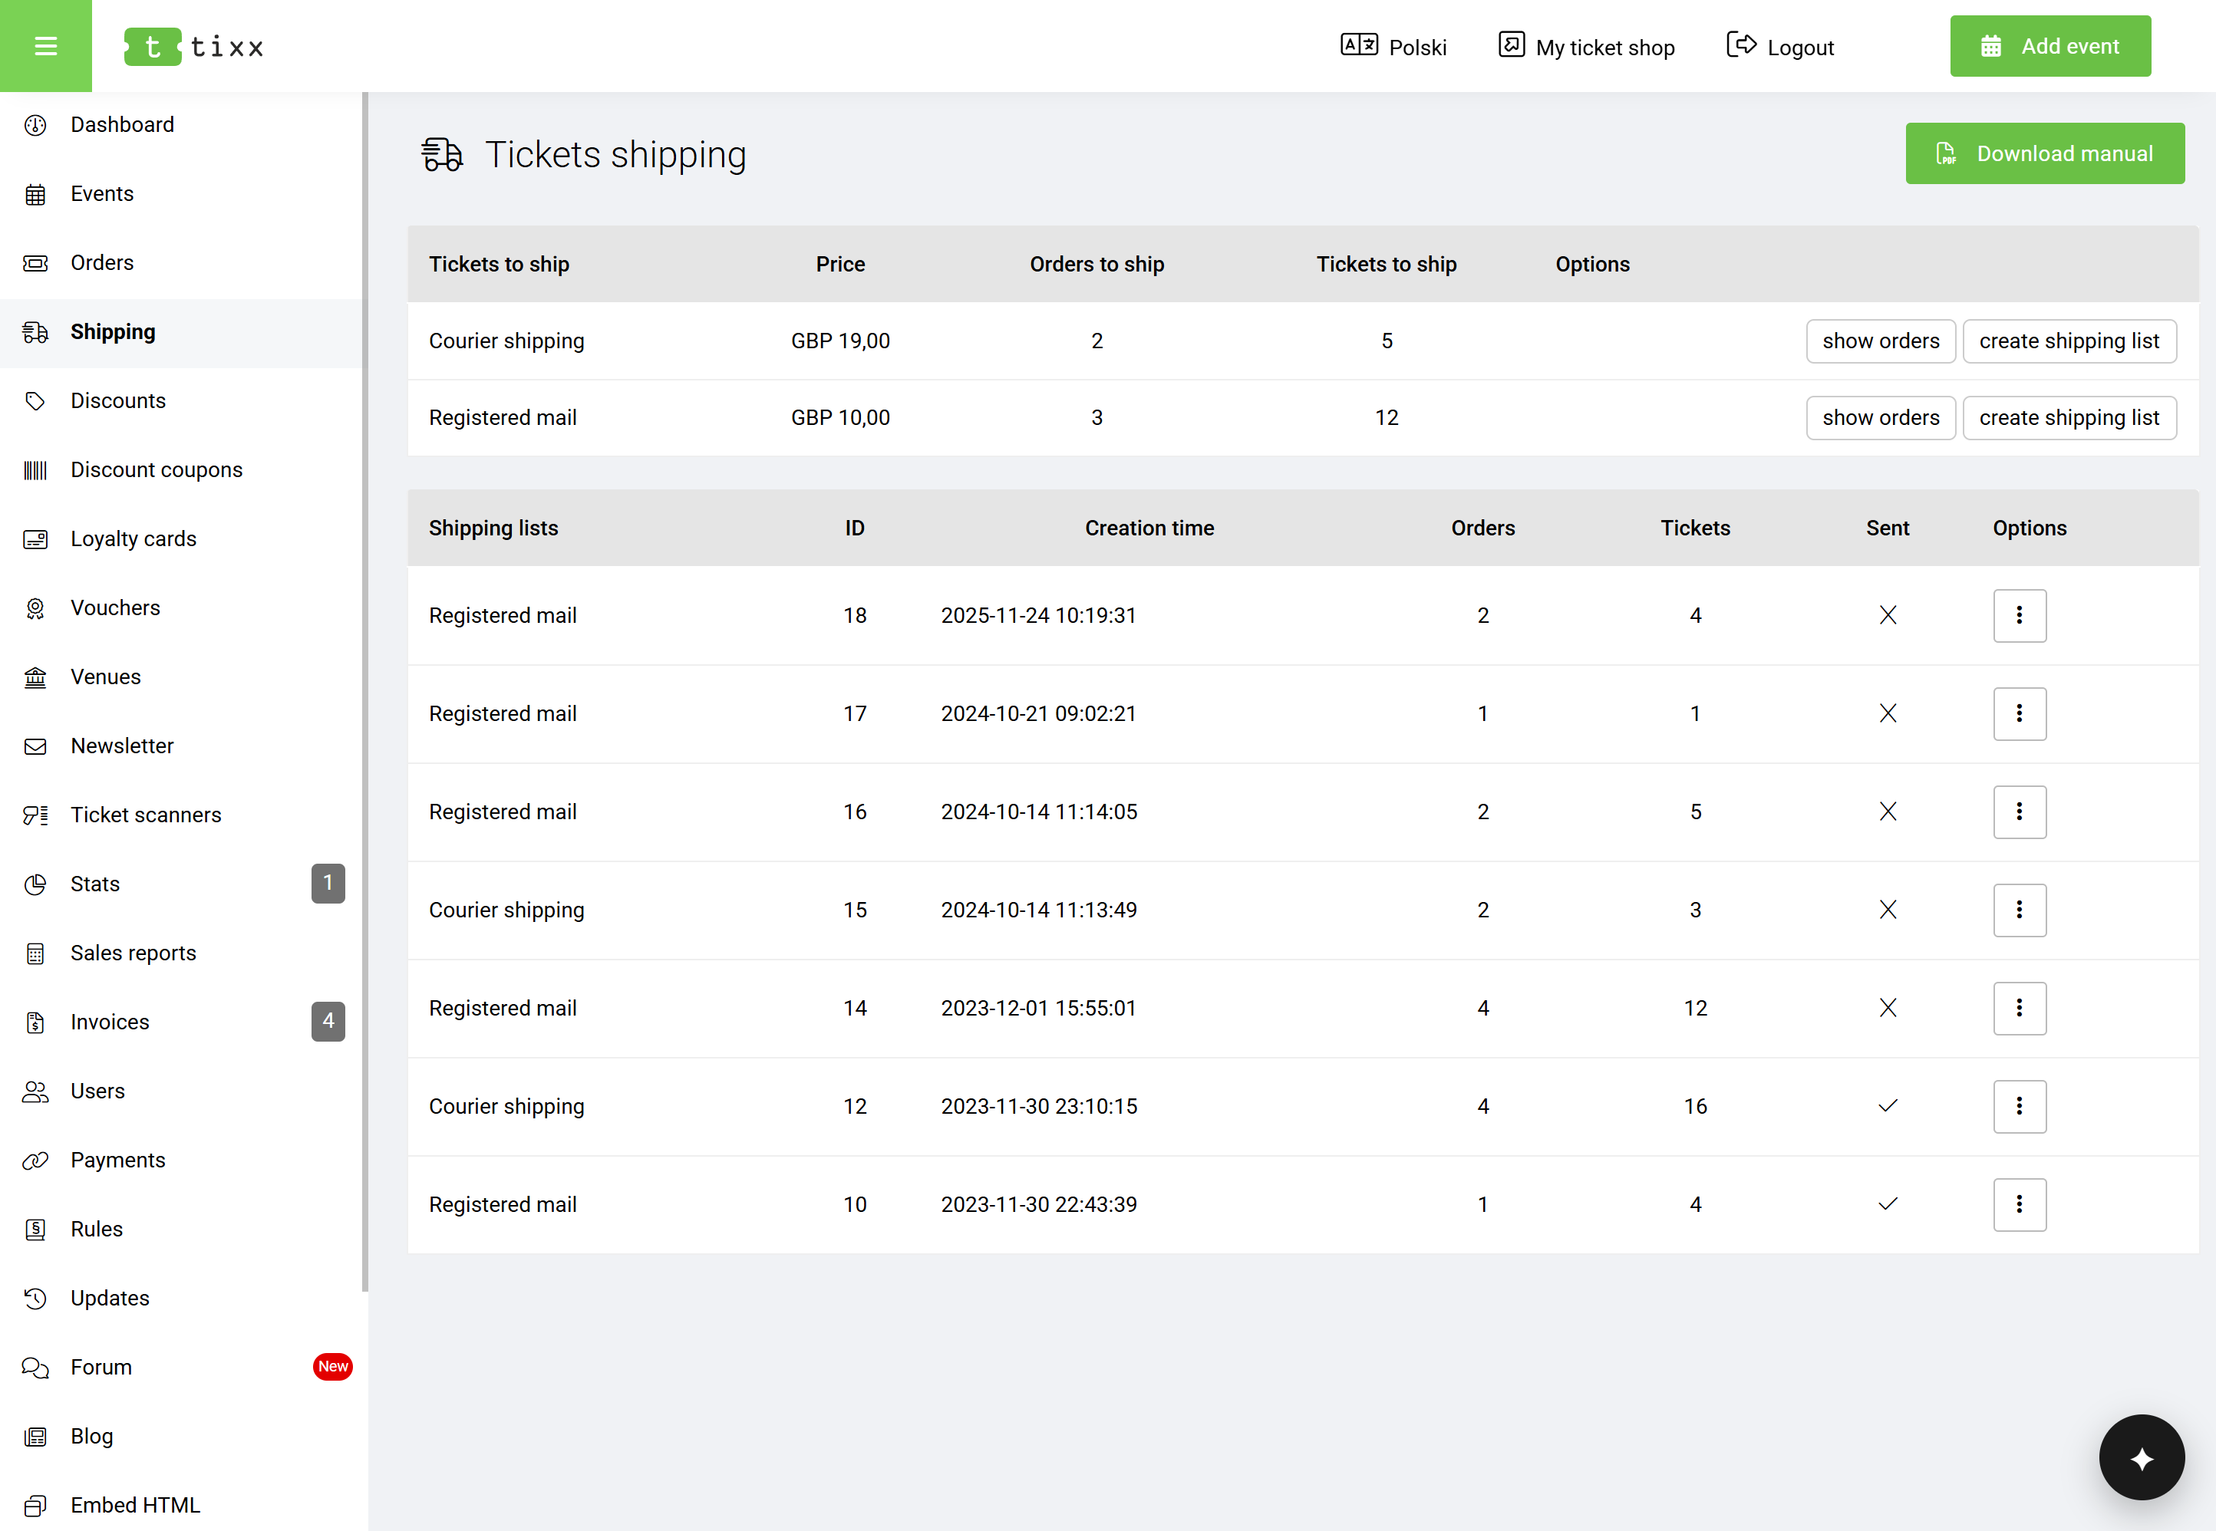
Task: Click price GBP 19,00
Action: tap(839, 341)
